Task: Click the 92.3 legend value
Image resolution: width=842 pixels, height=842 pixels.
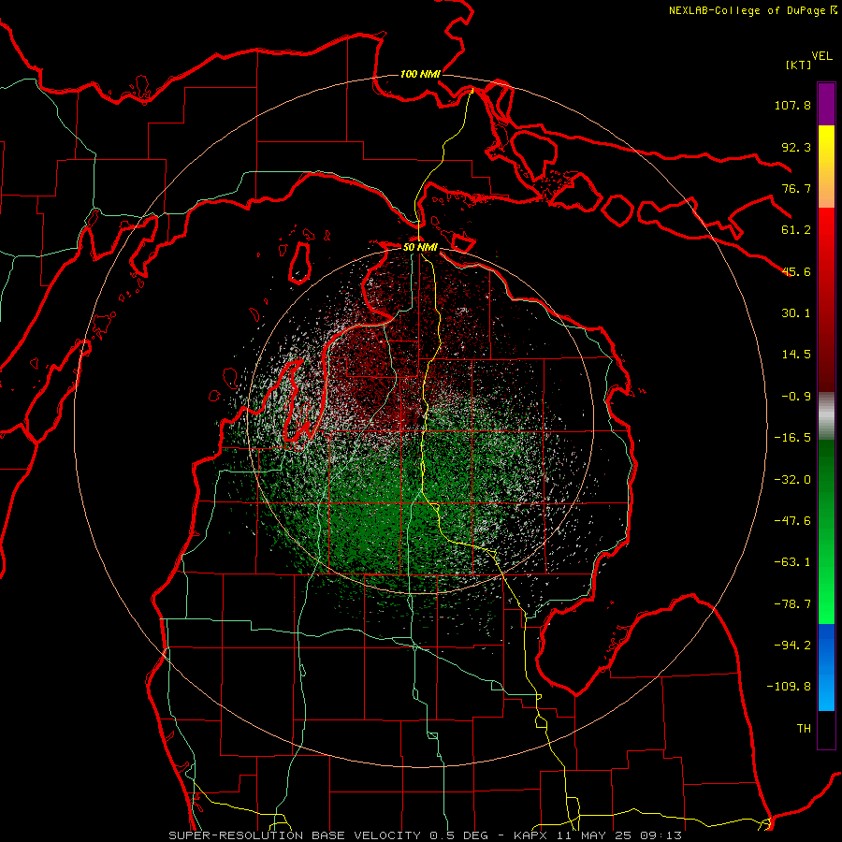Action: click(x=796, y=147)
